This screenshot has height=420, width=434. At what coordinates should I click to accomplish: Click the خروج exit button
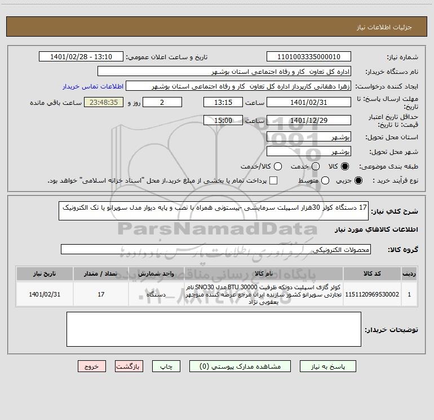tap(92, 366)
